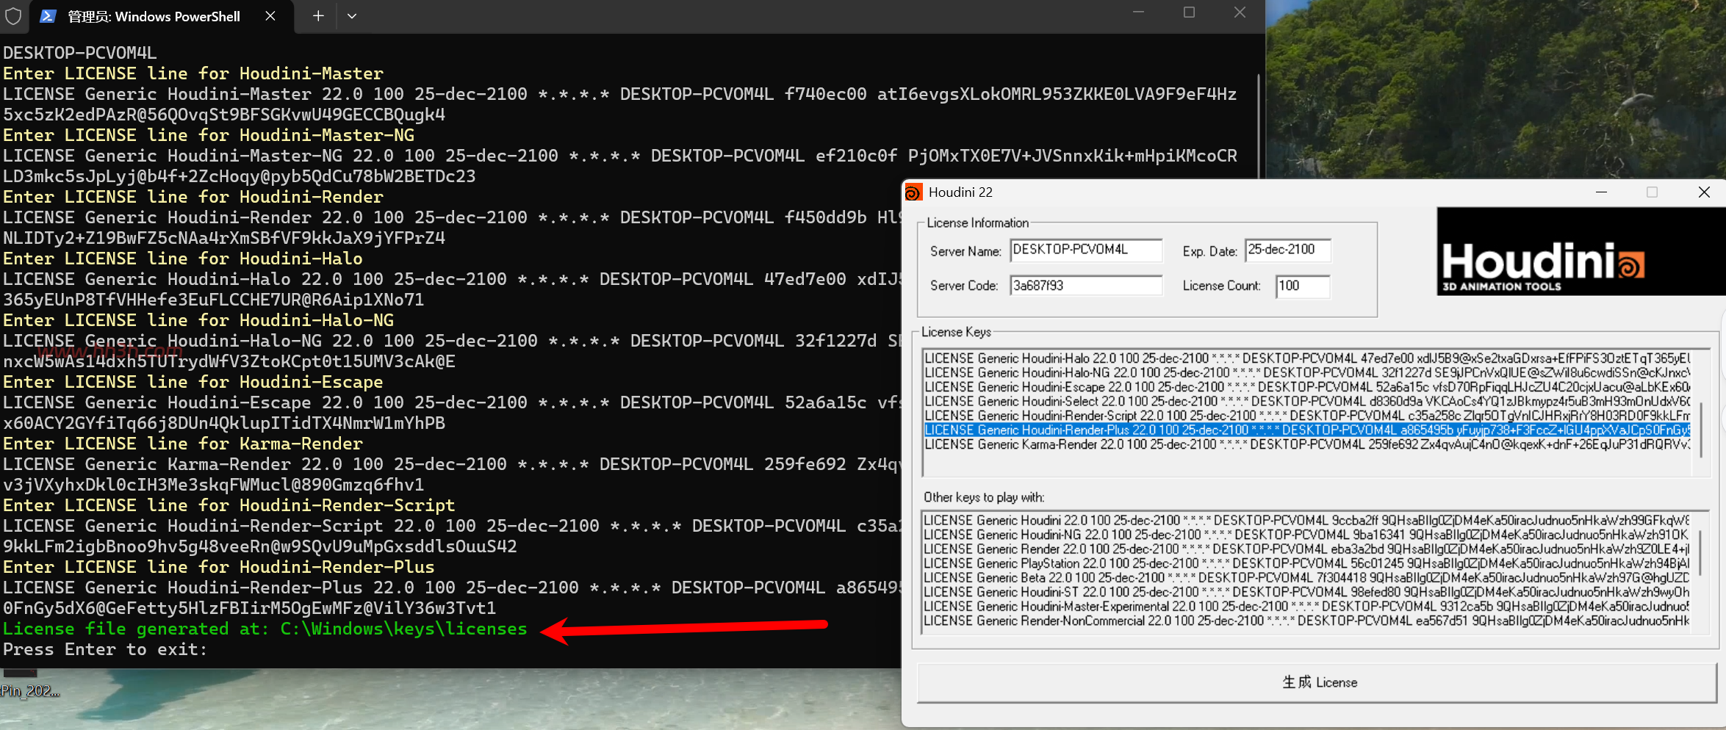
Task: Select the Houdini-Render-Script row in License Keys
Action: (x=1307, y=416)
